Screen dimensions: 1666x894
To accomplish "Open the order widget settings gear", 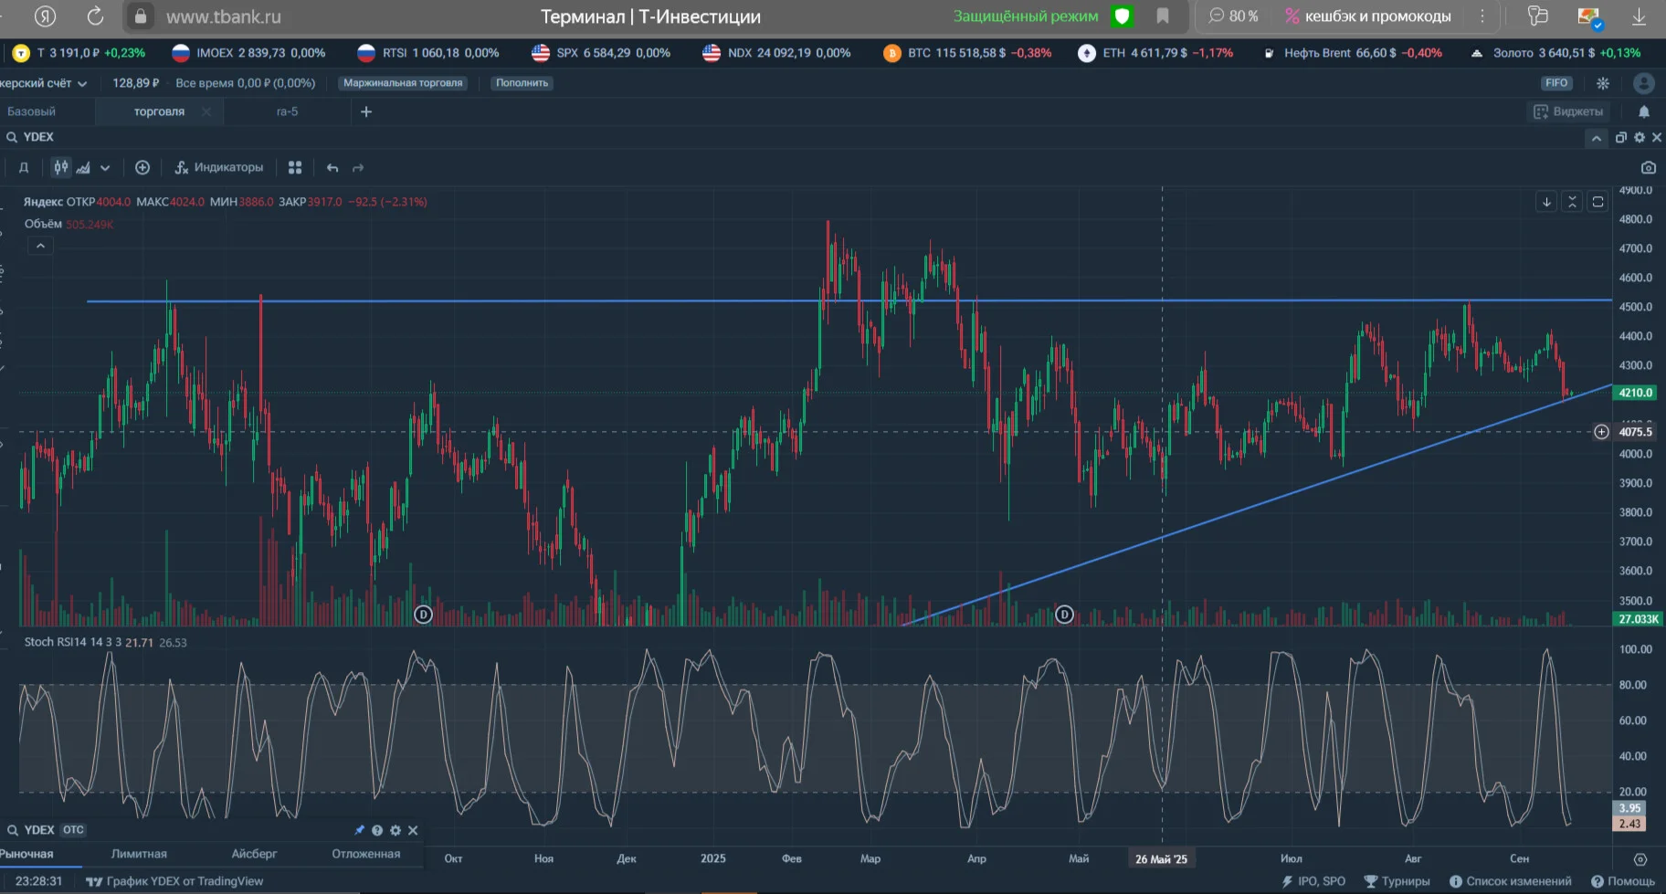I will pyautogui.click(x=395, y=830).
